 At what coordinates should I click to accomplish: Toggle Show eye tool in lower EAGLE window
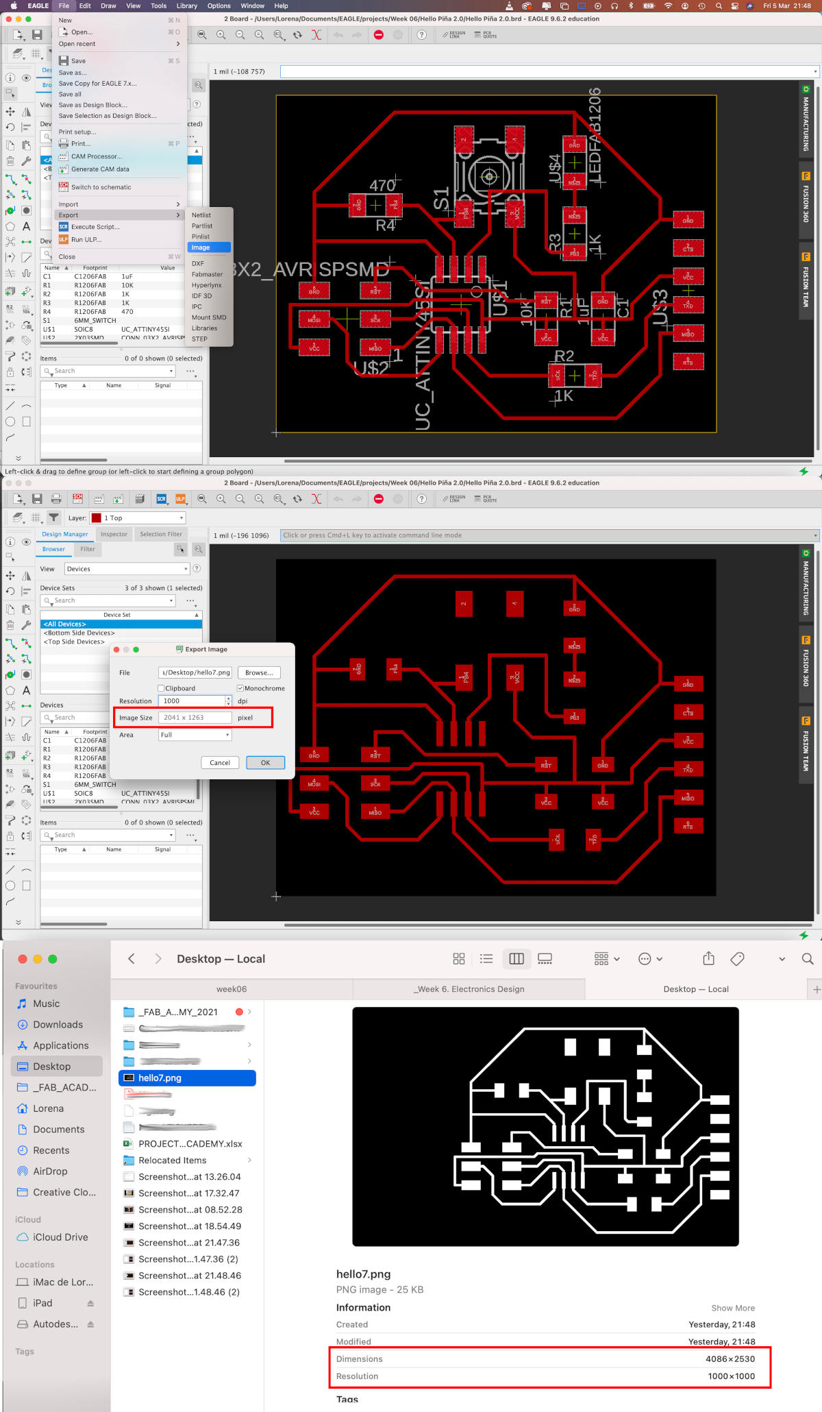pos(26,541)
